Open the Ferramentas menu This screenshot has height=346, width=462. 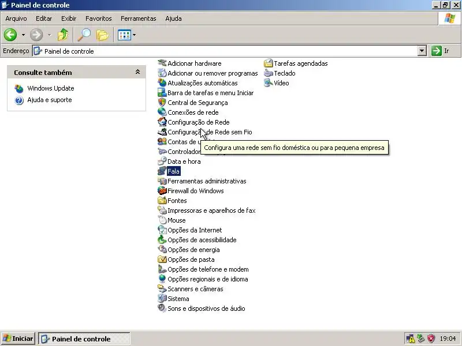pyautogui.click(x=138, y=18)
